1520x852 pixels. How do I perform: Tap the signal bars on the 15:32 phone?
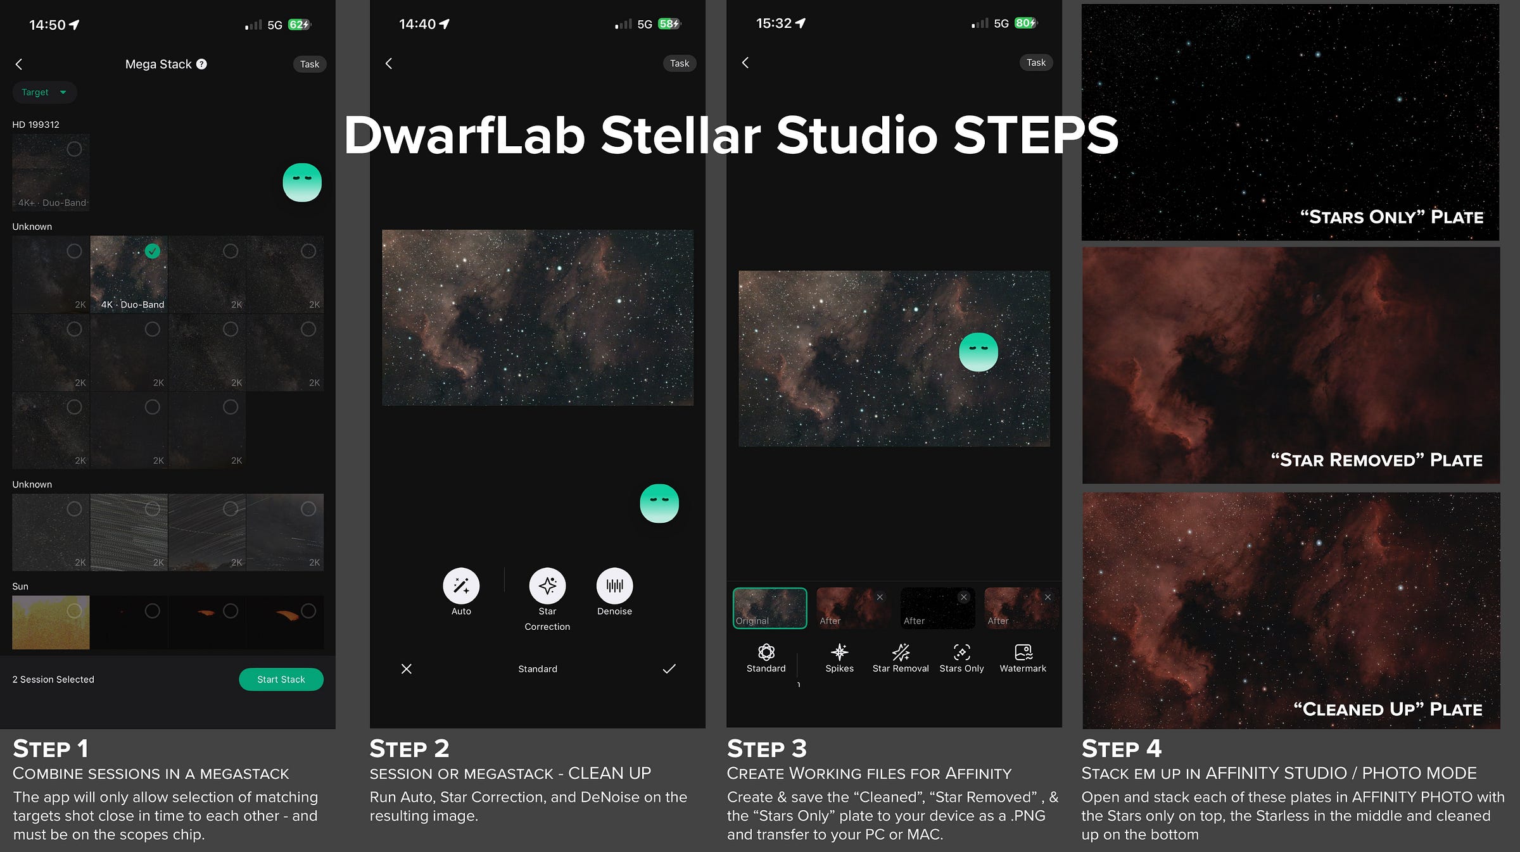[980, 24]
